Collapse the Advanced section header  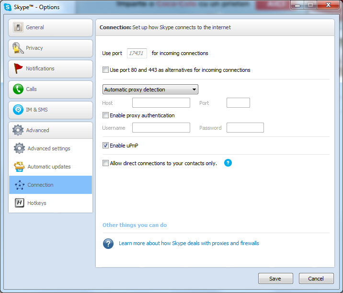click(50, 130)
